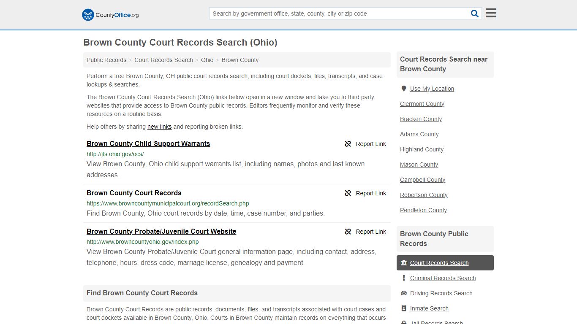
Task: Open Pendleton County
Action: click(423, 210)
